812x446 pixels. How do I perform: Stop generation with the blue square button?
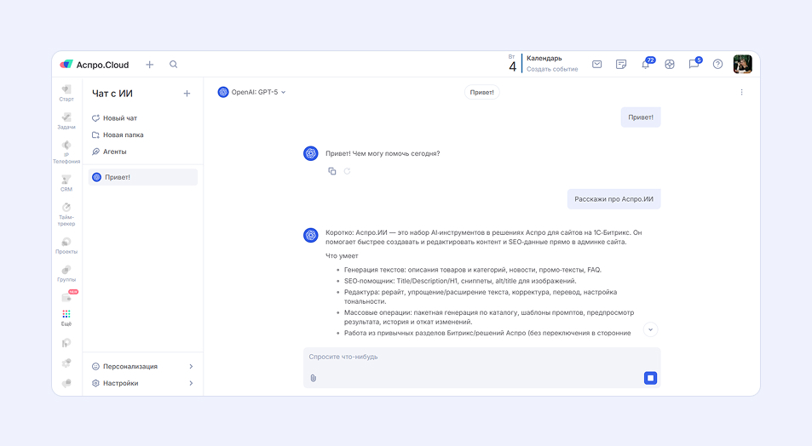coord(650,378)
